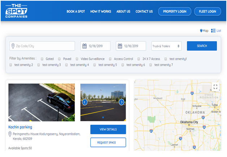The height and width of the screenshot is (157, 227).
Task: Click View Details for Kochin parking
Action: [108, 129]
